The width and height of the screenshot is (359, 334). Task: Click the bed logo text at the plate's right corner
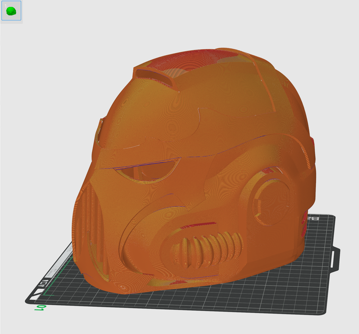coord(313,218)
